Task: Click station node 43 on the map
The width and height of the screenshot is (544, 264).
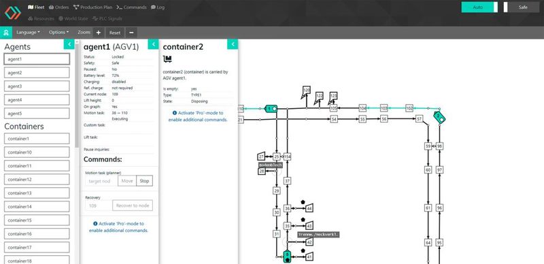Action: point(309,226)
